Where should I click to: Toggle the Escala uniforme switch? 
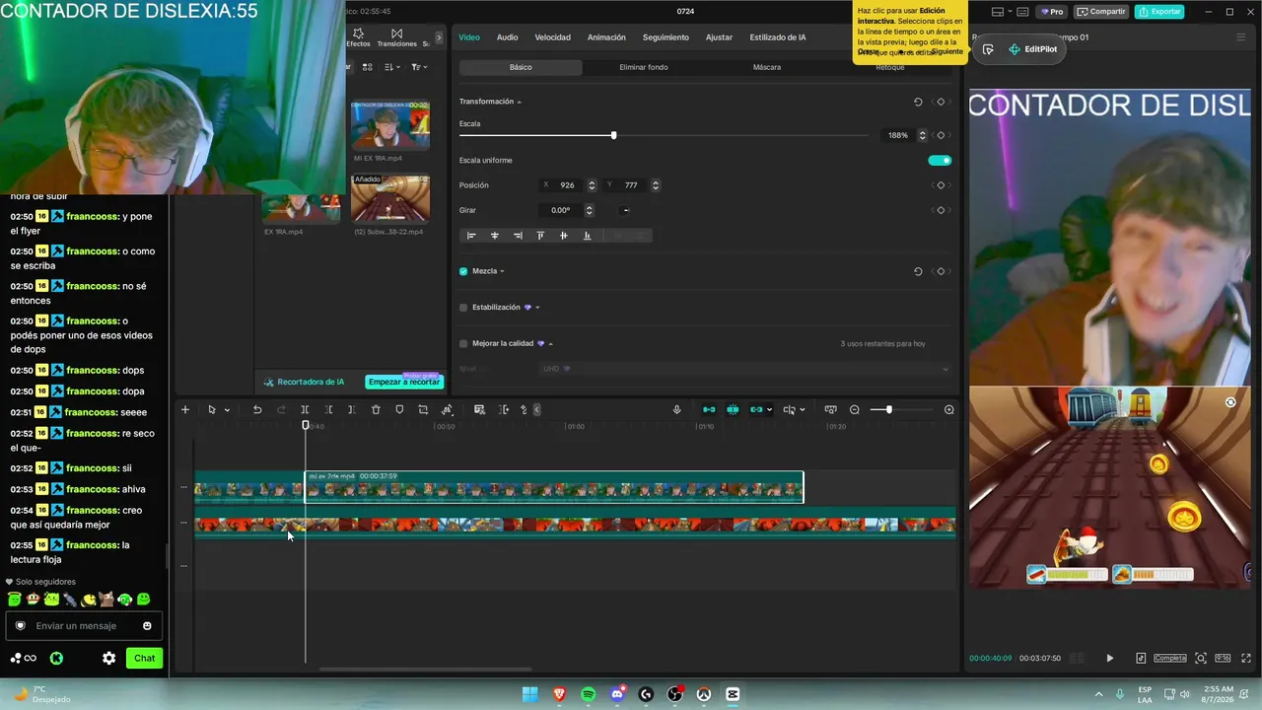[940, 160]
